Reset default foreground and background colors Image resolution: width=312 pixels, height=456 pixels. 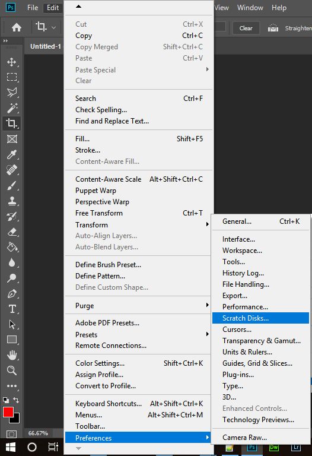(x=5, y=400)
